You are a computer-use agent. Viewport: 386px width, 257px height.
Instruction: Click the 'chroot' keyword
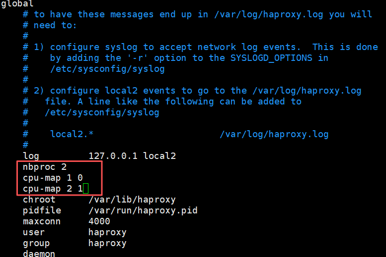(x=39, y=200)
